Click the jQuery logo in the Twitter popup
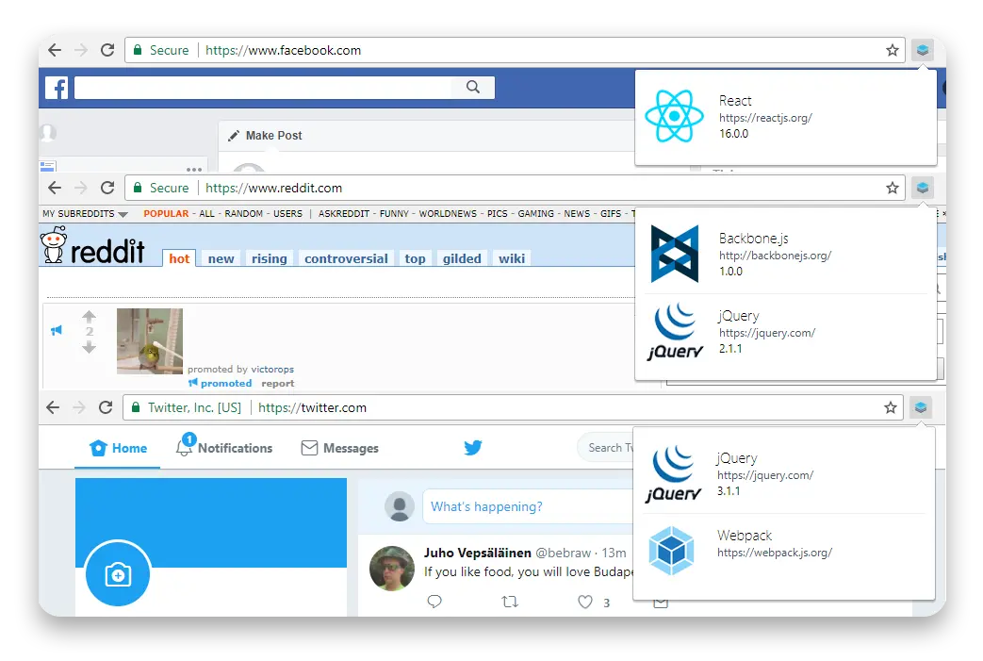Screen dimensions: 983x661 pos(674,471)
